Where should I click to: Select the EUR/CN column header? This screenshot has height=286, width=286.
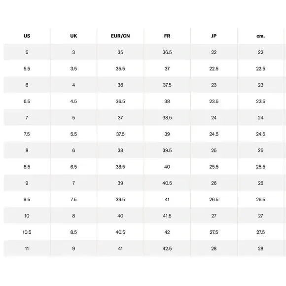tap(120, 36)
